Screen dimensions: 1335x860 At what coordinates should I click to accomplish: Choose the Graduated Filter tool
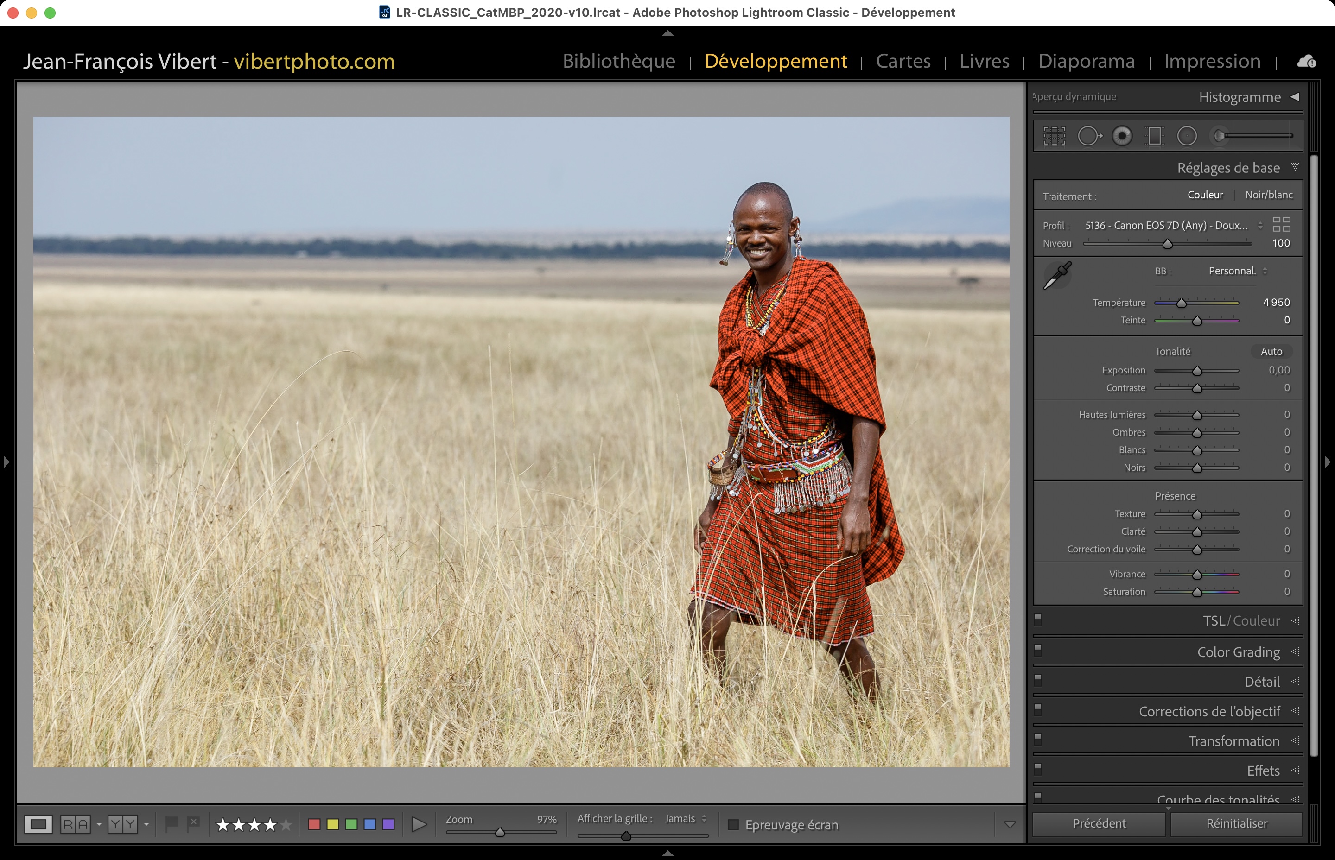[1154, 136]
